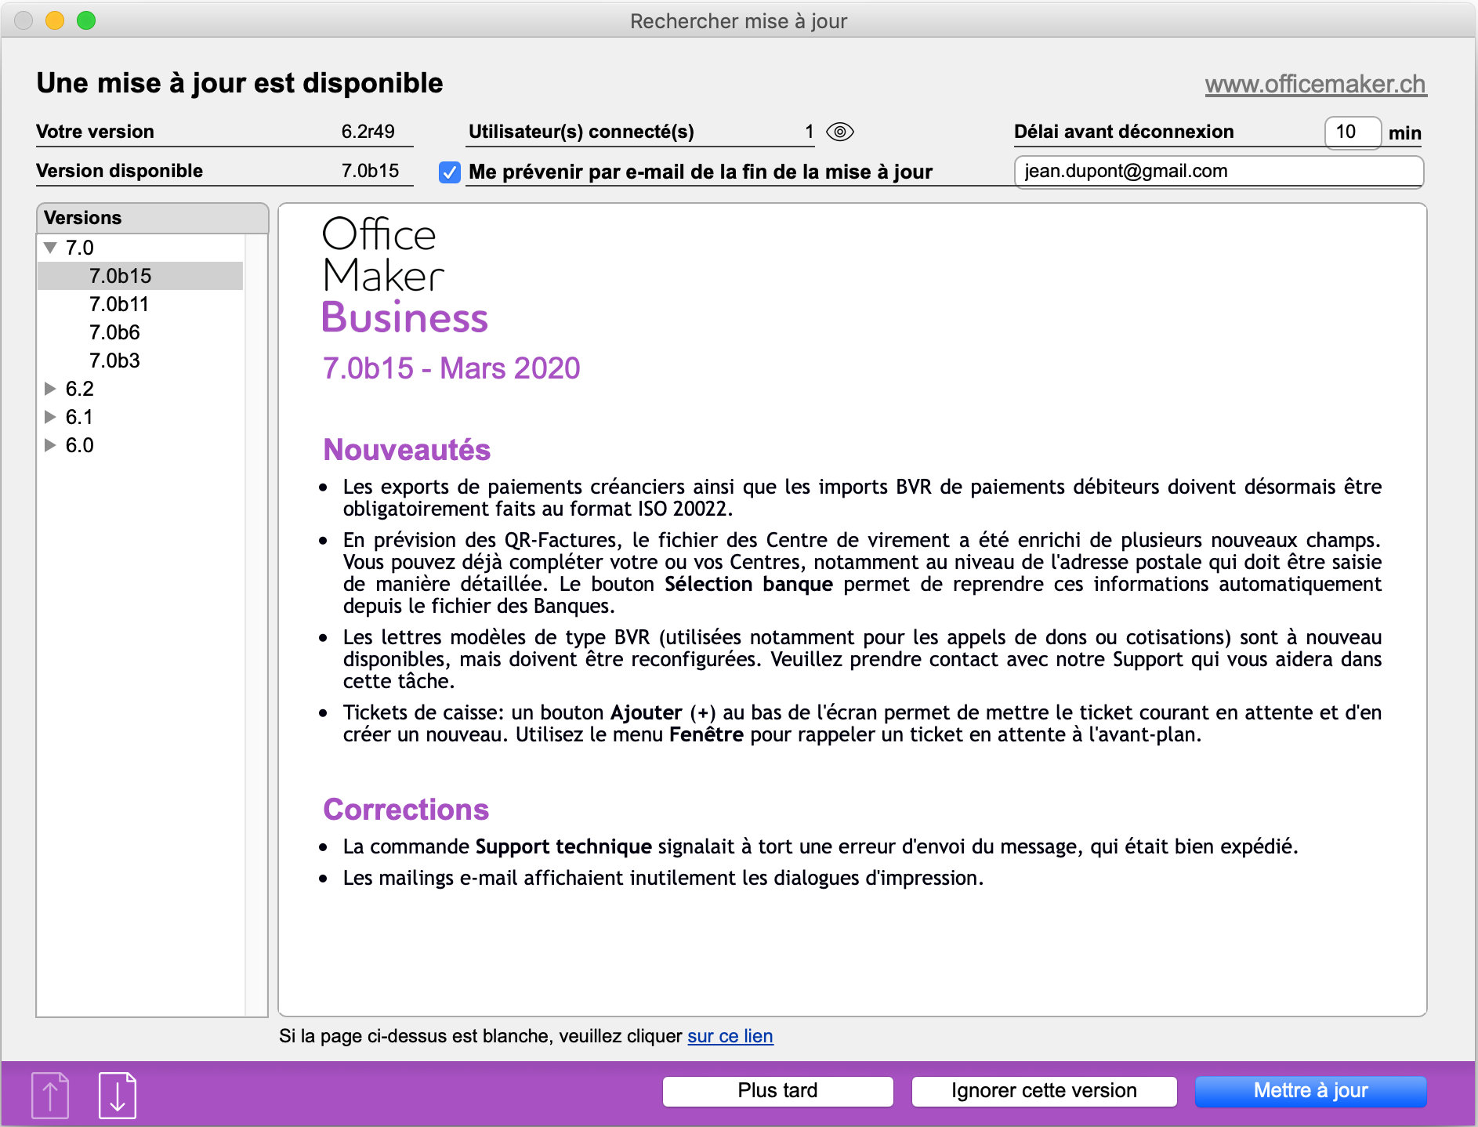
Task: Click the Corrections heading
Action: 406,810
